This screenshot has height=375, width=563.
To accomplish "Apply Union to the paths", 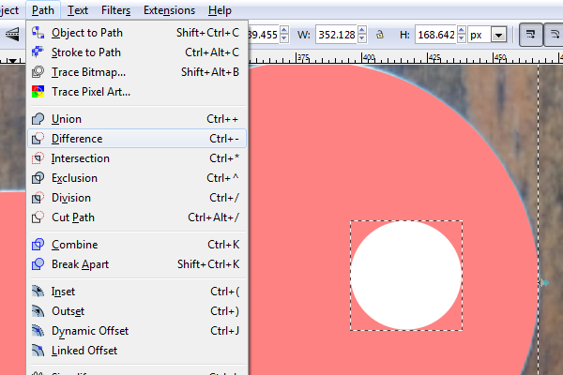I will (137, 119).
